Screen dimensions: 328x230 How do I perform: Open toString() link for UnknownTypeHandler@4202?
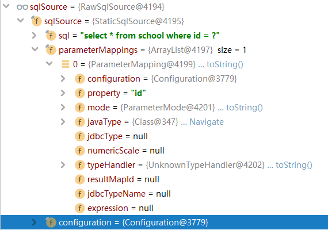pos(294,165)
